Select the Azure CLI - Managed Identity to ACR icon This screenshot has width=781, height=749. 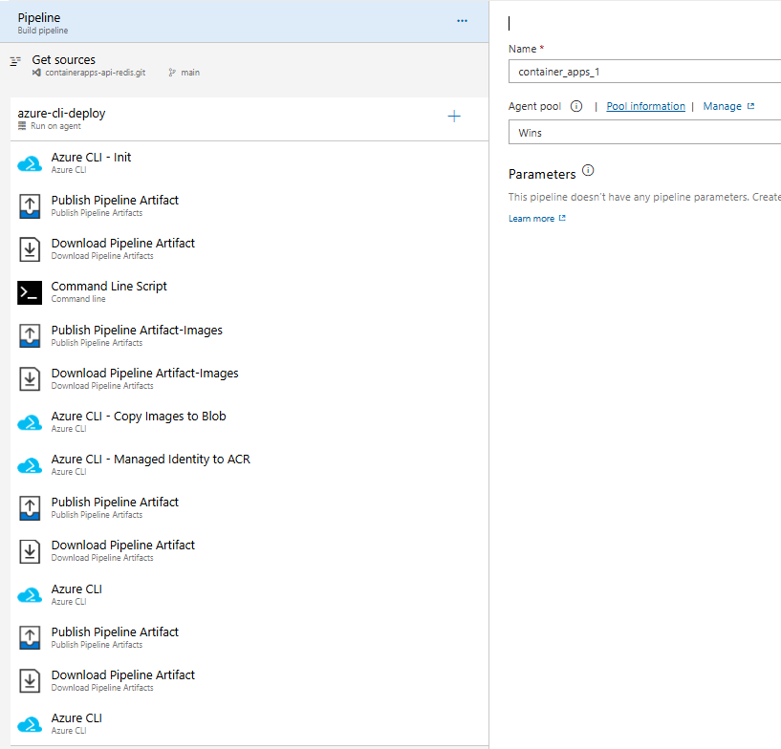pyautogui.click(x=30, y=466)
